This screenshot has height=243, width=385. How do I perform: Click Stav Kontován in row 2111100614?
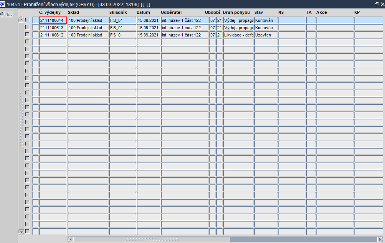(x=266, y=20)
